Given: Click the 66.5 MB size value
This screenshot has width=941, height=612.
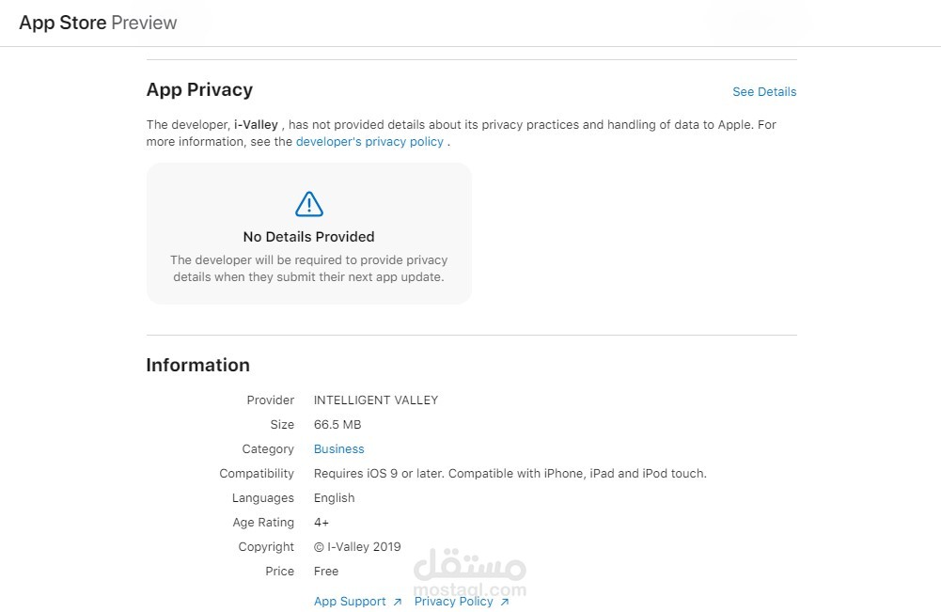Looking at the screenshot, I should [337, 425].
